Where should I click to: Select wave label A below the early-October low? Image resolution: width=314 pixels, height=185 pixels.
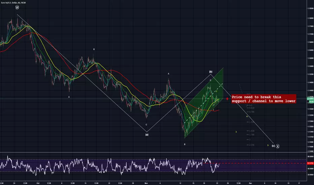click(x=69, y=97)
